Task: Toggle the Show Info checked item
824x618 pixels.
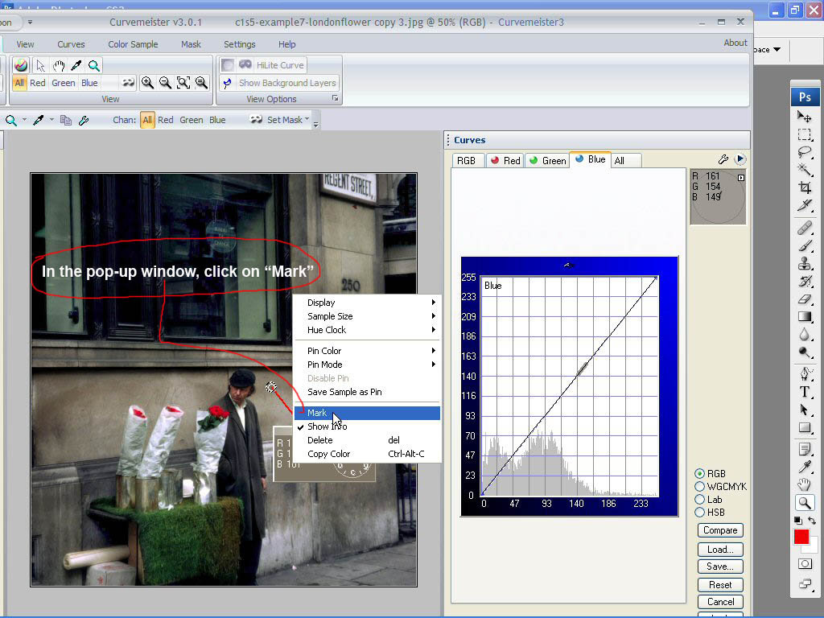Action: tap(328, 426)
